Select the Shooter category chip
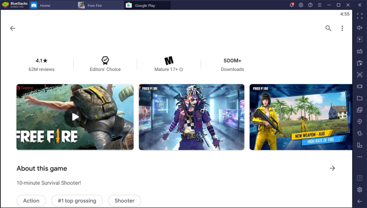Viewport: 367px width, 208px height. [x=124, y=200]
